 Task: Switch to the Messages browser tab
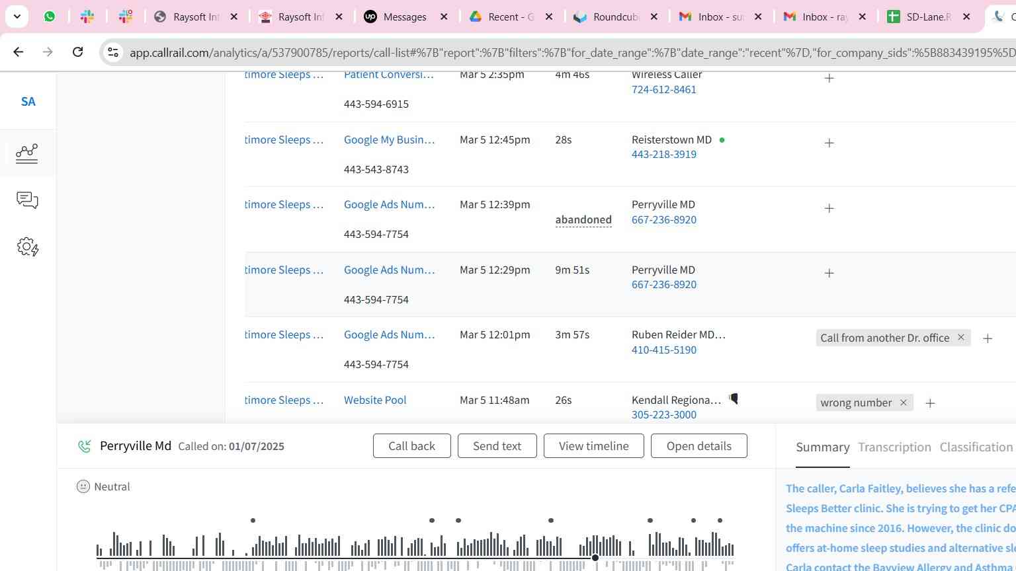coord(405,17)
